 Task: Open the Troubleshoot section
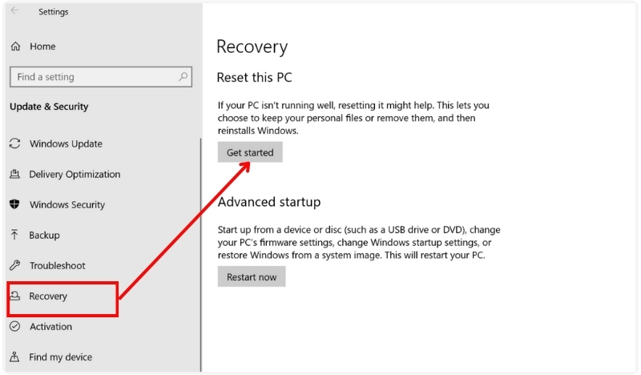[x=57, y=265]
